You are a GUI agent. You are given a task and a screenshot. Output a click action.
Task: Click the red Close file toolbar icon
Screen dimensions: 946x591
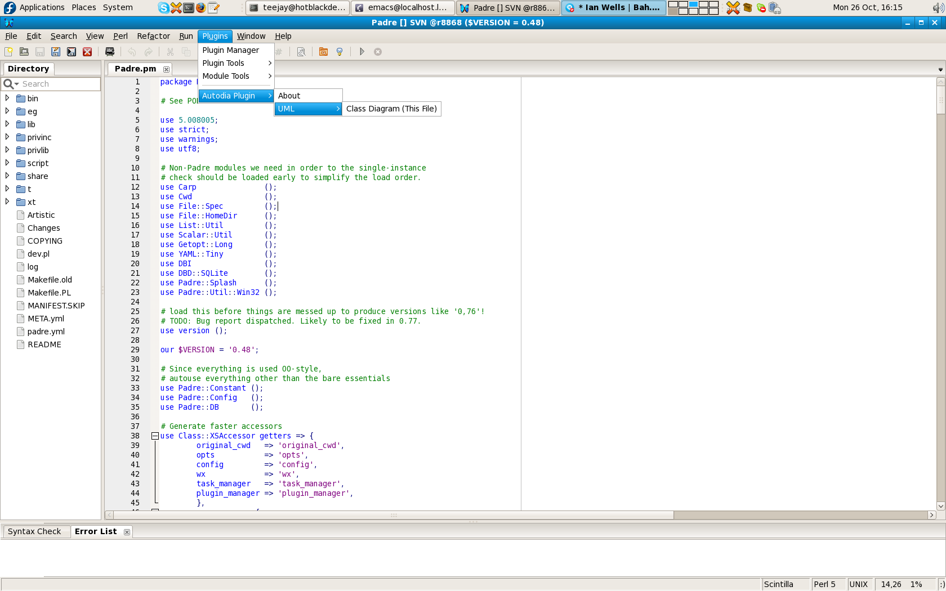[87, 52]
